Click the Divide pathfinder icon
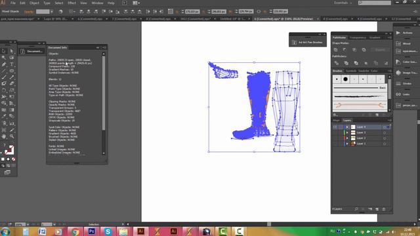420x236 pixels. pos(337,63)
